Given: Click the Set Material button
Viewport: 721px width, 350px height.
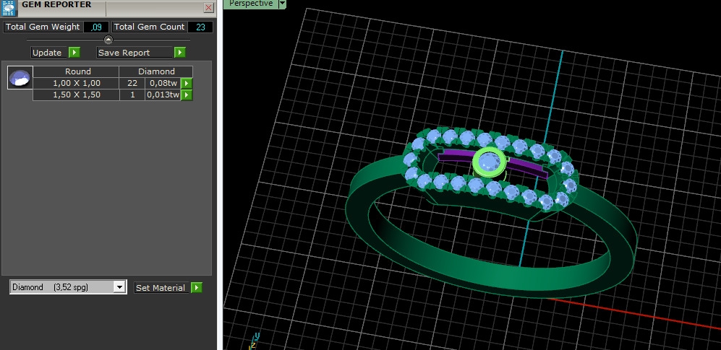Looking at the screenshot, I should [162, 288].
